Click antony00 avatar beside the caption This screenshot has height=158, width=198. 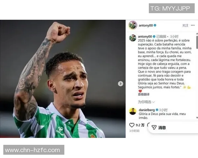coord(133,38)
